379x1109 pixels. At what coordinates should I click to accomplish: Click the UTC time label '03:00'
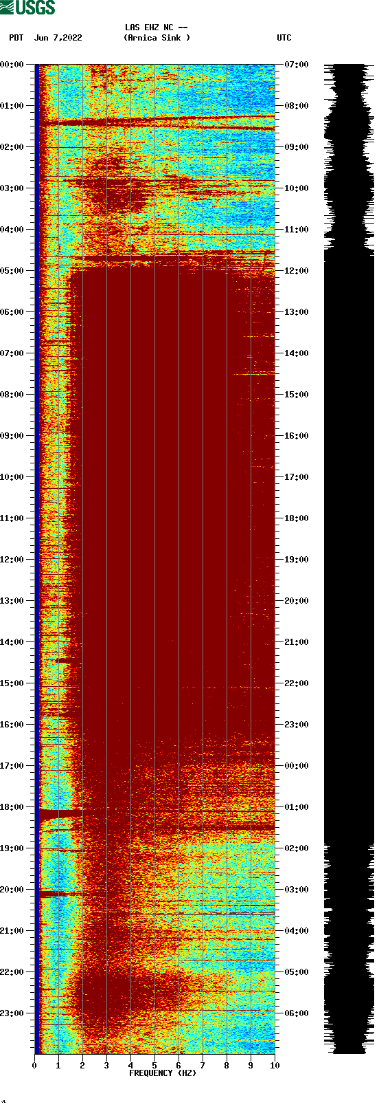tap(297, 890)
